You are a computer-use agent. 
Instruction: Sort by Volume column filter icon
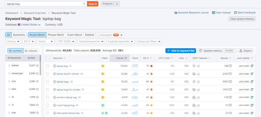pos(126,58)
